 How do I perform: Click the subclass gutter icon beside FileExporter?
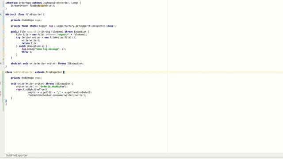1,14
